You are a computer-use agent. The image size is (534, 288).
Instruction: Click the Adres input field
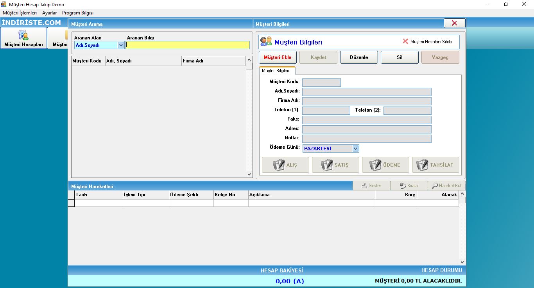[367, 129]
